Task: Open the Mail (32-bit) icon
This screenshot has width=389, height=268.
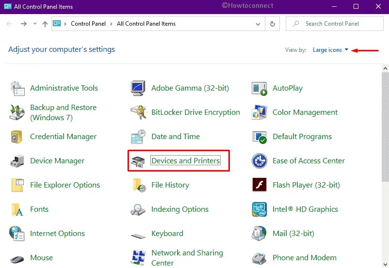Action: point(259,234)
